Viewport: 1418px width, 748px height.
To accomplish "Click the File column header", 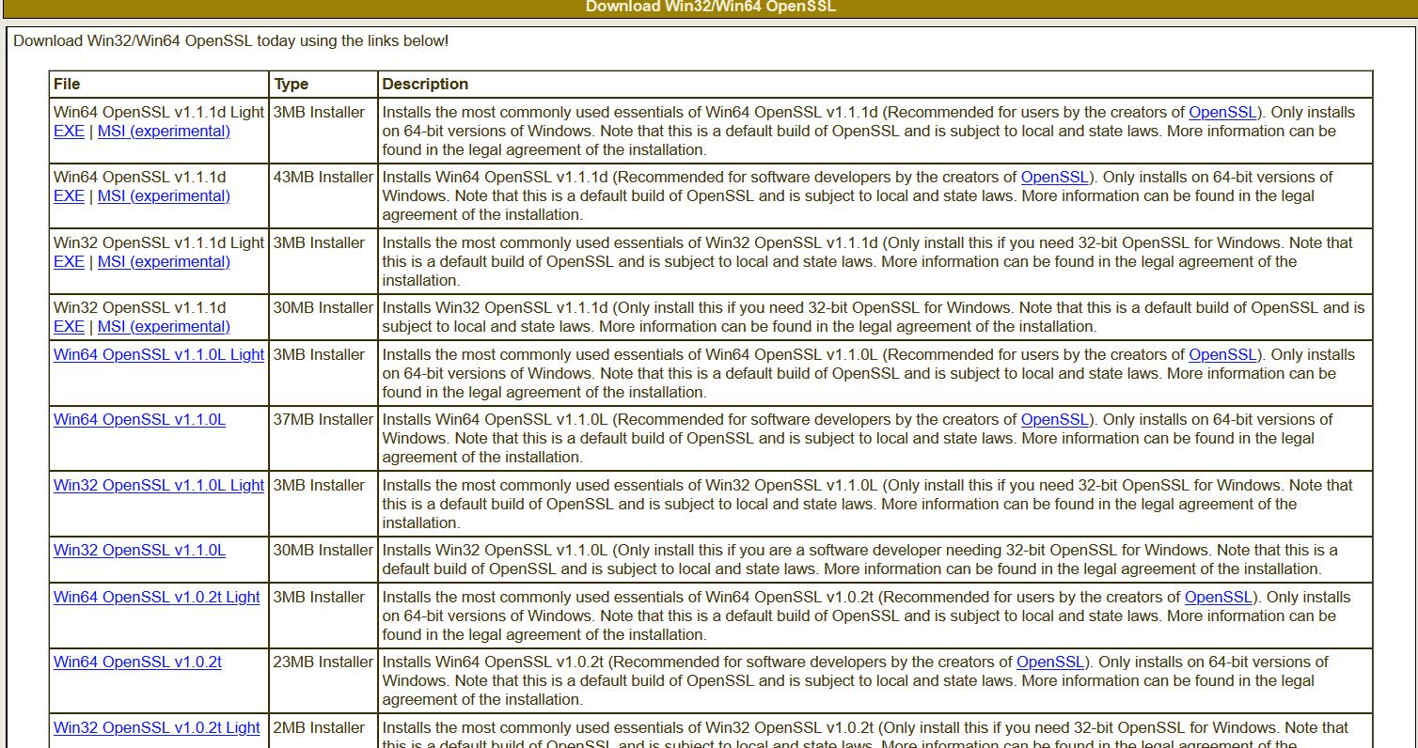I will (x=160, y=85).
